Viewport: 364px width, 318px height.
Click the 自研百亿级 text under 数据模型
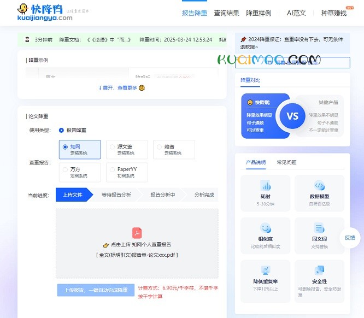[x=319, y=204]
